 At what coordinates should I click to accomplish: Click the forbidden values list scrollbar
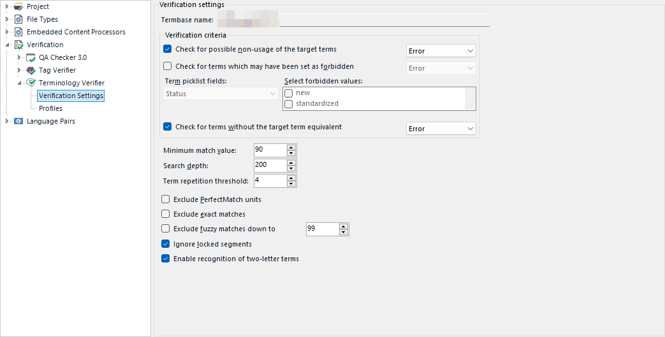[x=470, y=99]
